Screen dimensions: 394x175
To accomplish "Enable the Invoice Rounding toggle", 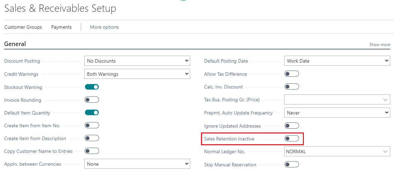I will point(92,100).
